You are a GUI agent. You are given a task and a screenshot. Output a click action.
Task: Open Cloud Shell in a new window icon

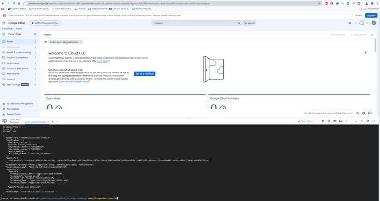pyautogui.click(x=368, y=121)
